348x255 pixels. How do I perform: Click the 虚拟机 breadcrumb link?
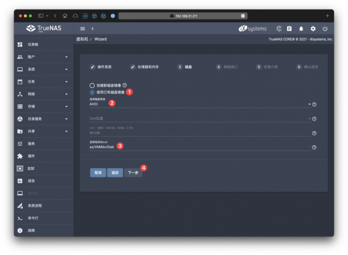pyautogui.click(x=82, y=39)
